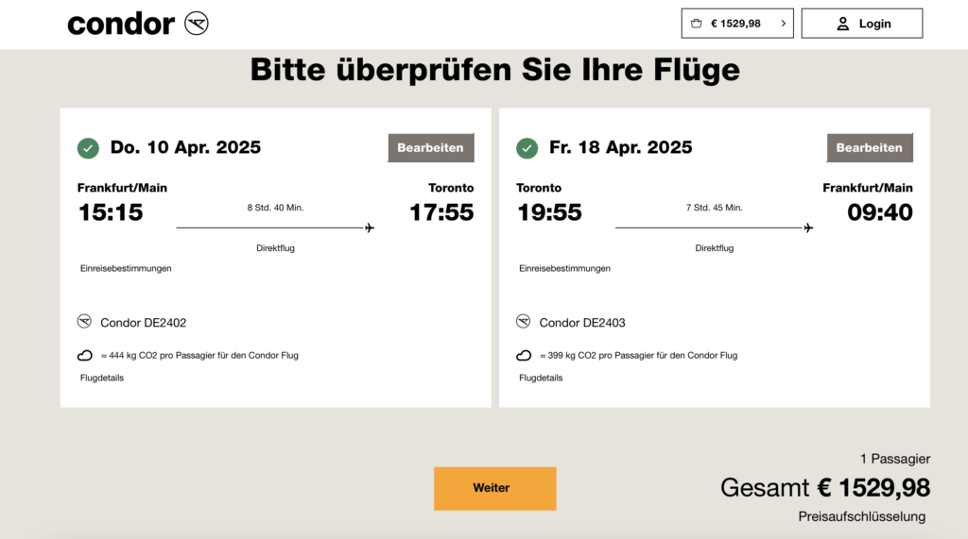The width and height of the screenshot is (968, 539).
Task: Click the Condor airline icon next to DE2402
Action: point(85,322)
